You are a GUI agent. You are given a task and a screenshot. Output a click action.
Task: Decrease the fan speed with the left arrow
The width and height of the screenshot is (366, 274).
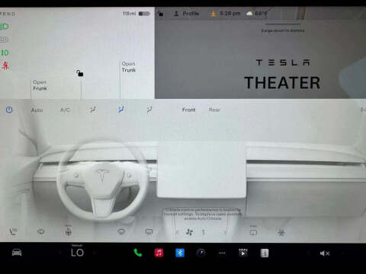click(177, 232)
